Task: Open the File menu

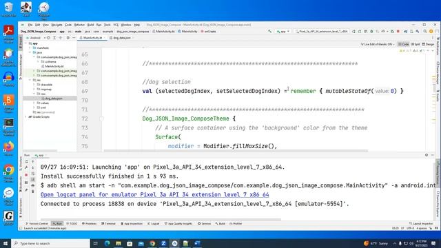Action: click(30, 25)
